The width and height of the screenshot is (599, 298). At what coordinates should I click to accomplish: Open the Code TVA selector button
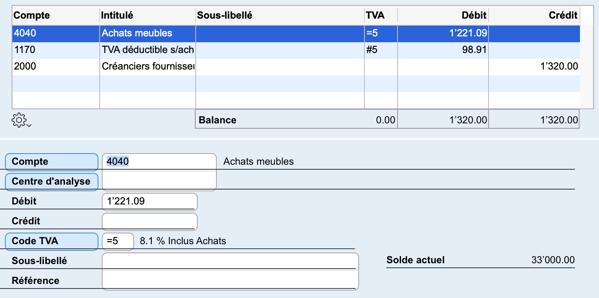[x=52, y=241]
